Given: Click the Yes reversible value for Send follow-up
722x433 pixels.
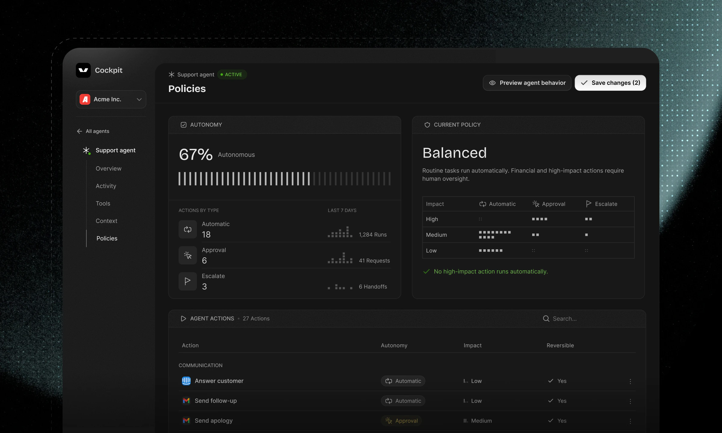Looking at the screenshot, I should tap(557, 401).
